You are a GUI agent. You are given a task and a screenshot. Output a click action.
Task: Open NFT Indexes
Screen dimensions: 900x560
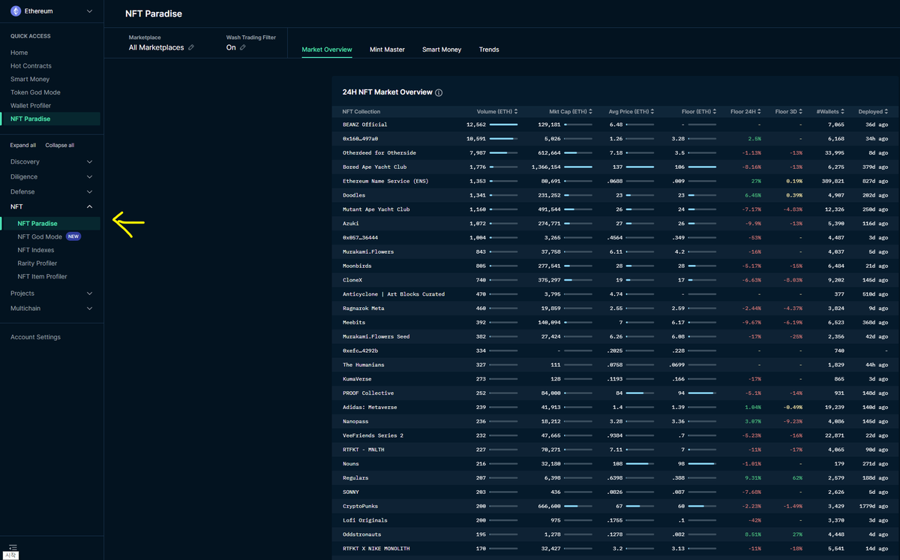36,250
